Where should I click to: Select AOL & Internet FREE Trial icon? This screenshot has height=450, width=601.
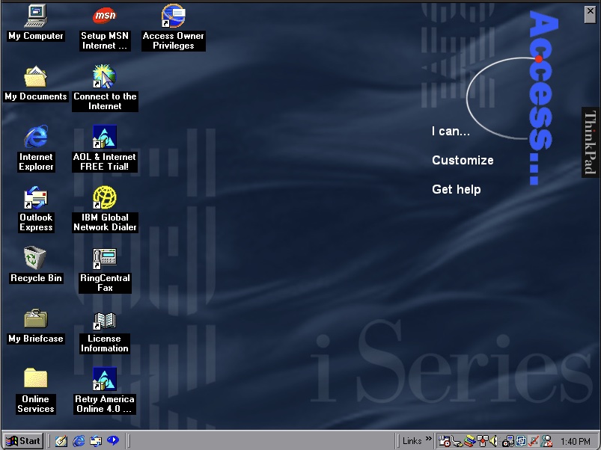[x=104, y=138]
